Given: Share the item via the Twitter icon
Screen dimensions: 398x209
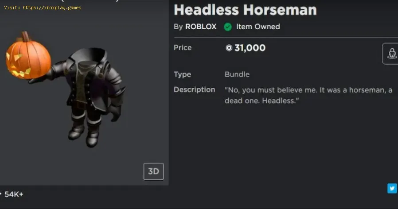Looking at the screenshot, I should [392, 189].
